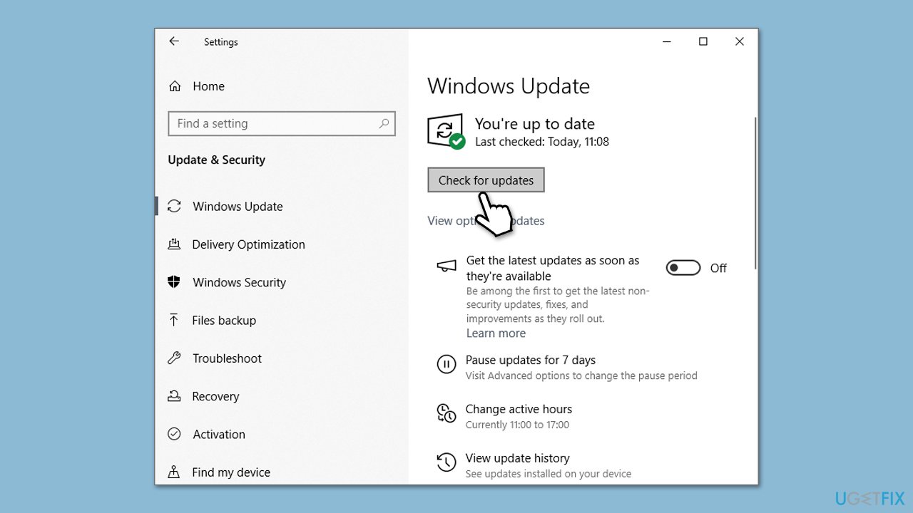This screenshot has height=513, width=913.
Task: Click the back arrow in Settings
Action: coord(174,41)
